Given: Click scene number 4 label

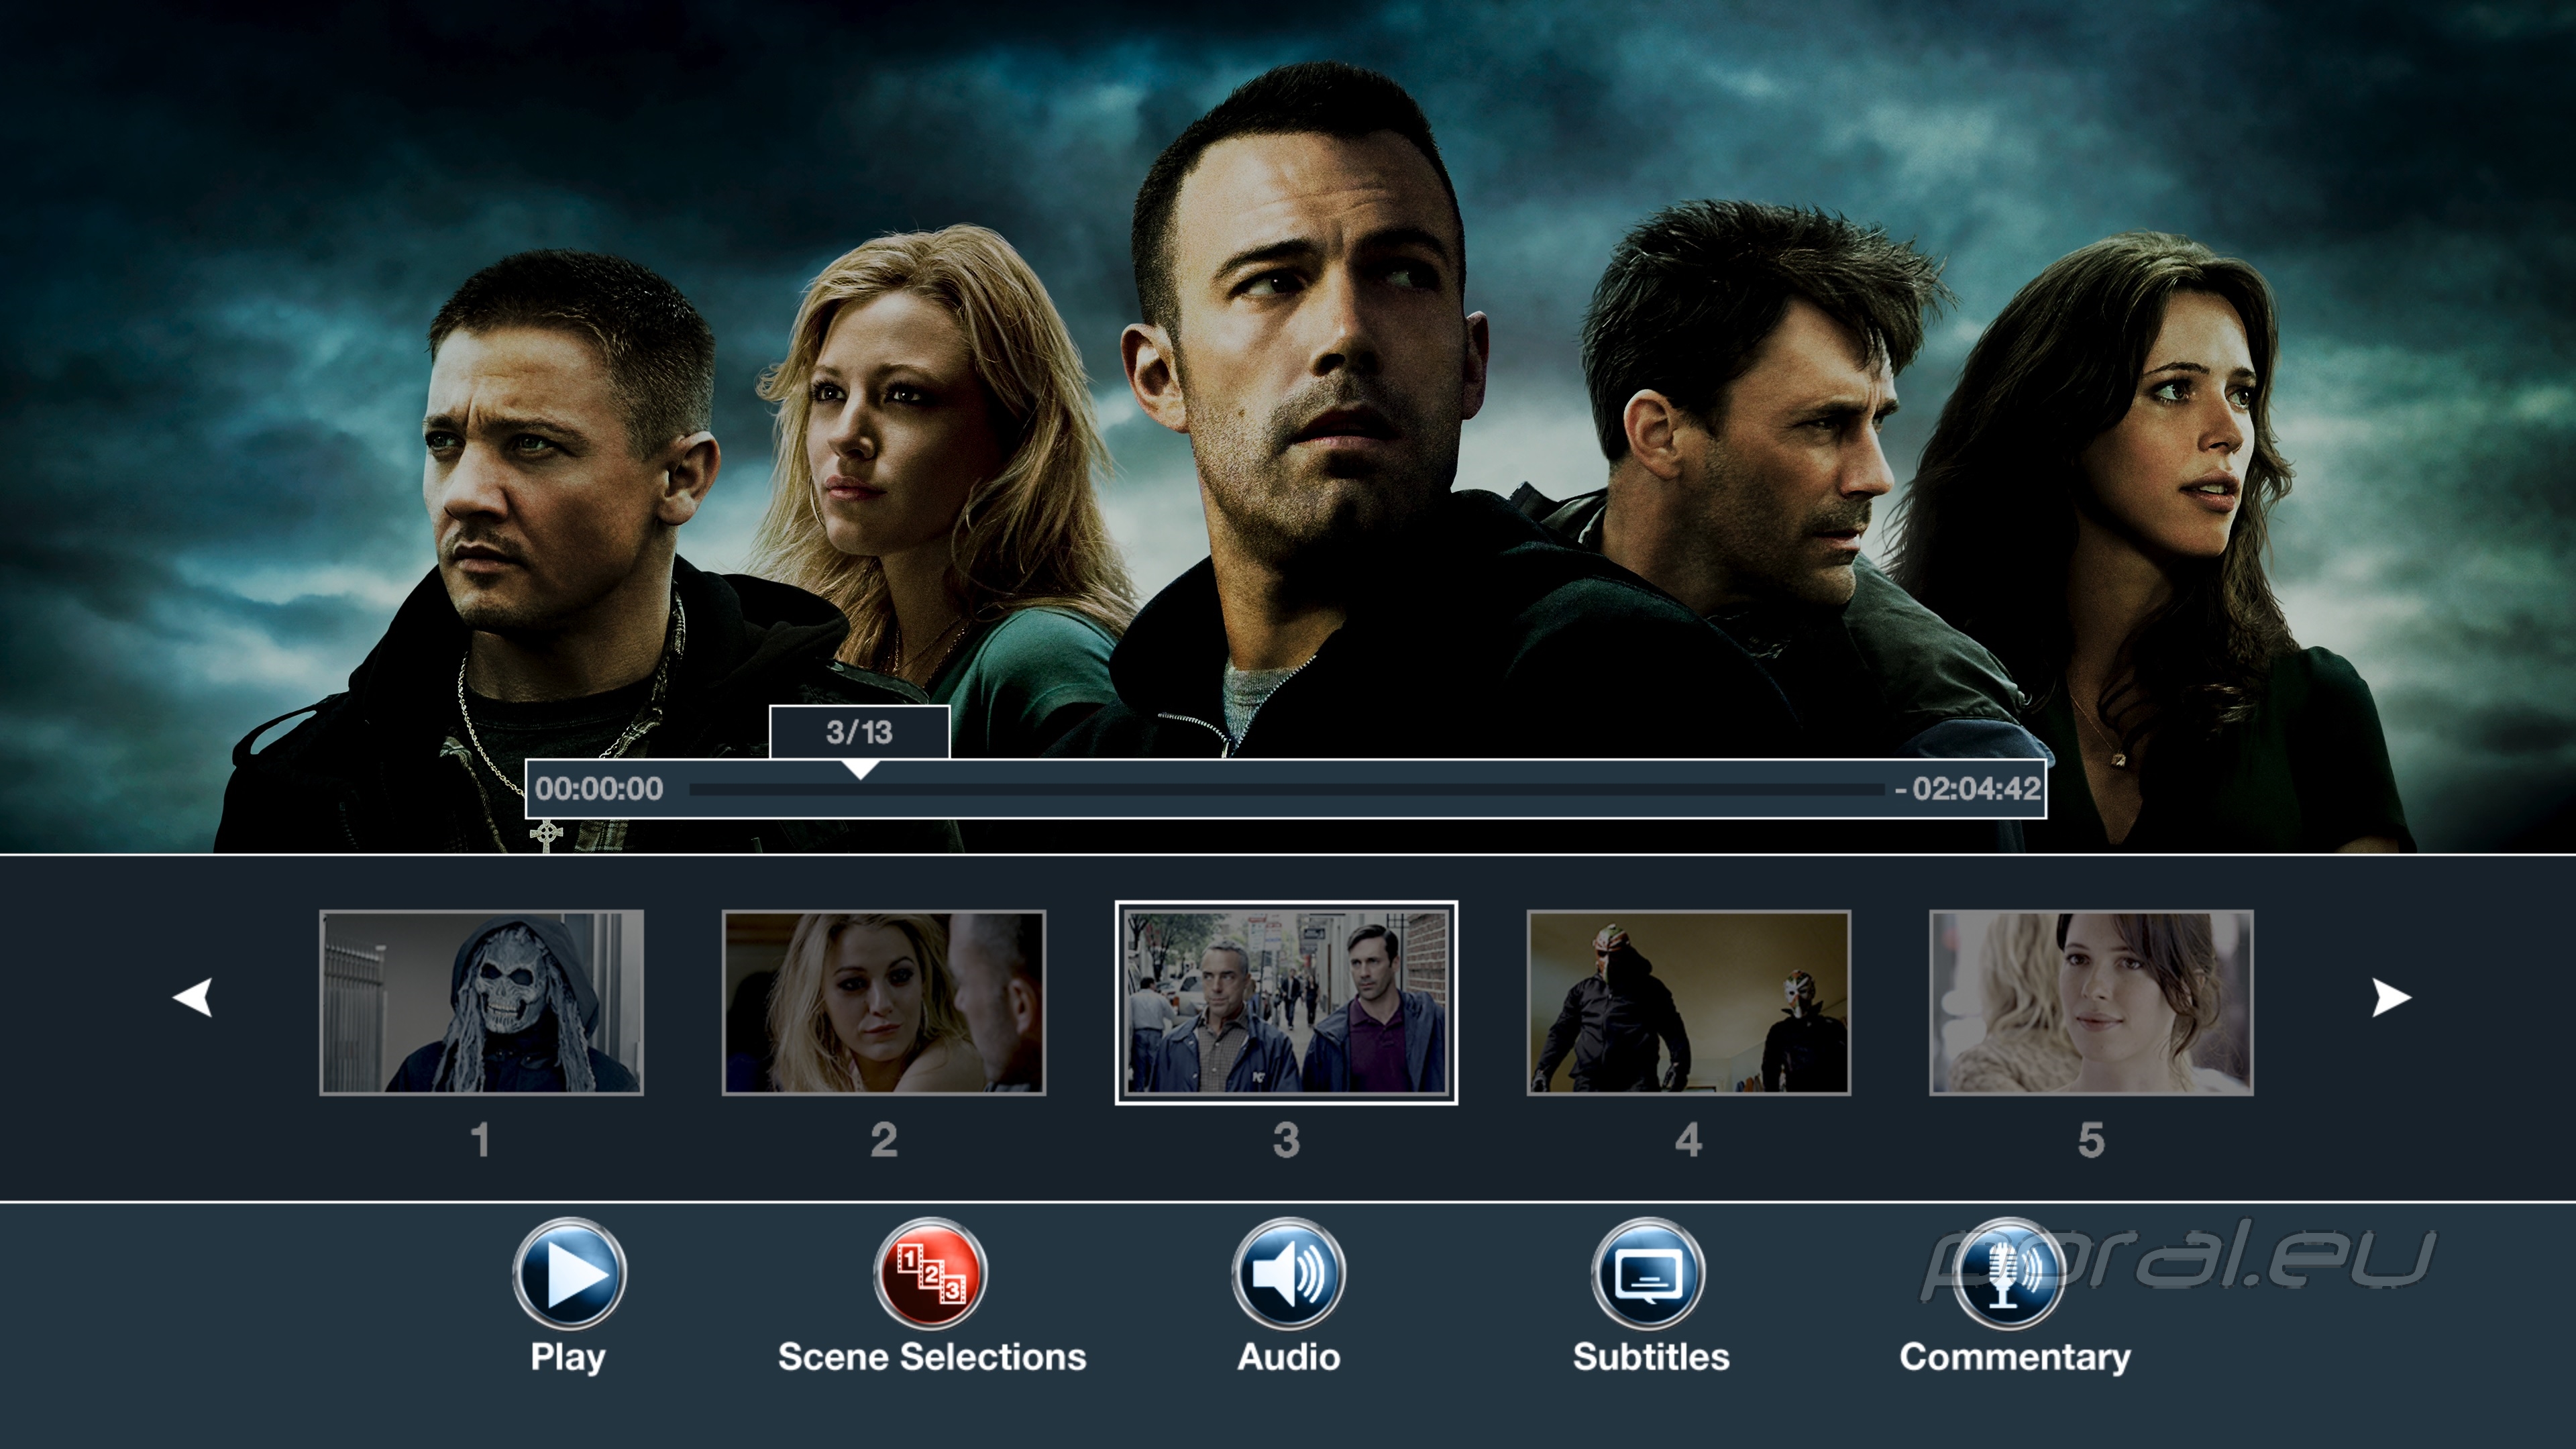Looking at the screenshot, I should click(1689, 1140).
